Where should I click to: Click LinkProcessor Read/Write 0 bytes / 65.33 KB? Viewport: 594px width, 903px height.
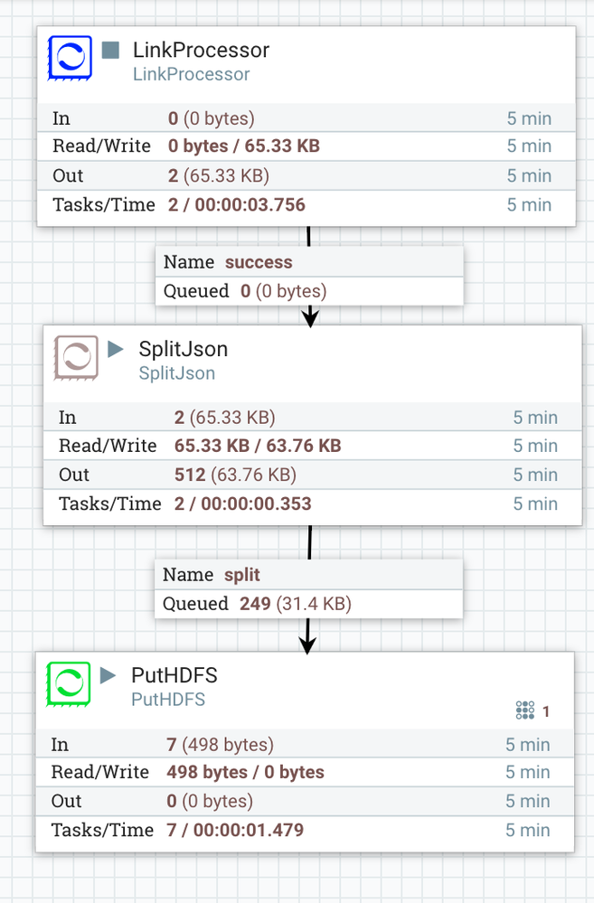pos(244,146)
